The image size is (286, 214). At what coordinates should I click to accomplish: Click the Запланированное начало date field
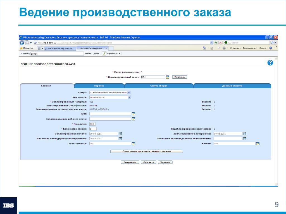(104, 133)
